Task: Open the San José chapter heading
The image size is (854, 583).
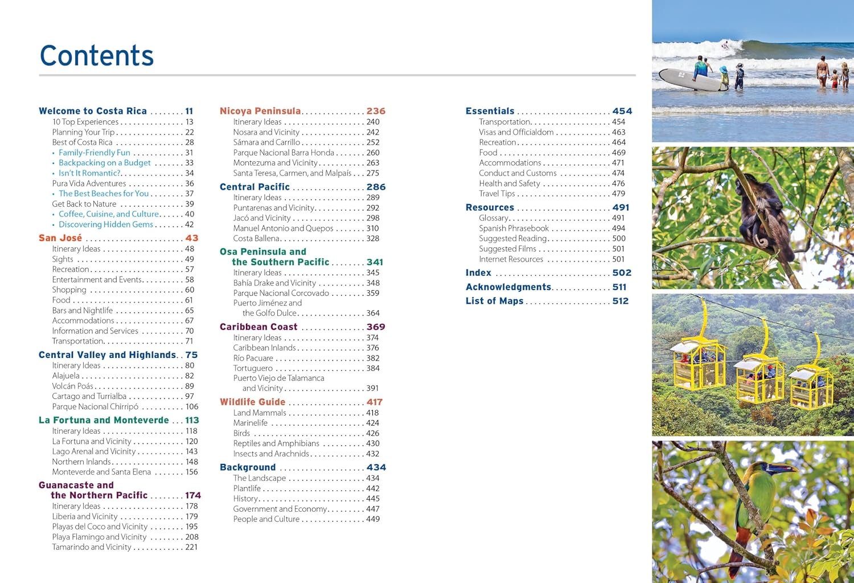Action: coord(60,238)
